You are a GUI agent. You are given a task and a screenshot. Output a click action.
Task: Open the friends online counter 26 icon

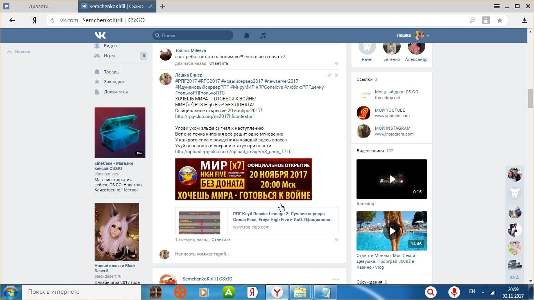[x=514, y=277]
